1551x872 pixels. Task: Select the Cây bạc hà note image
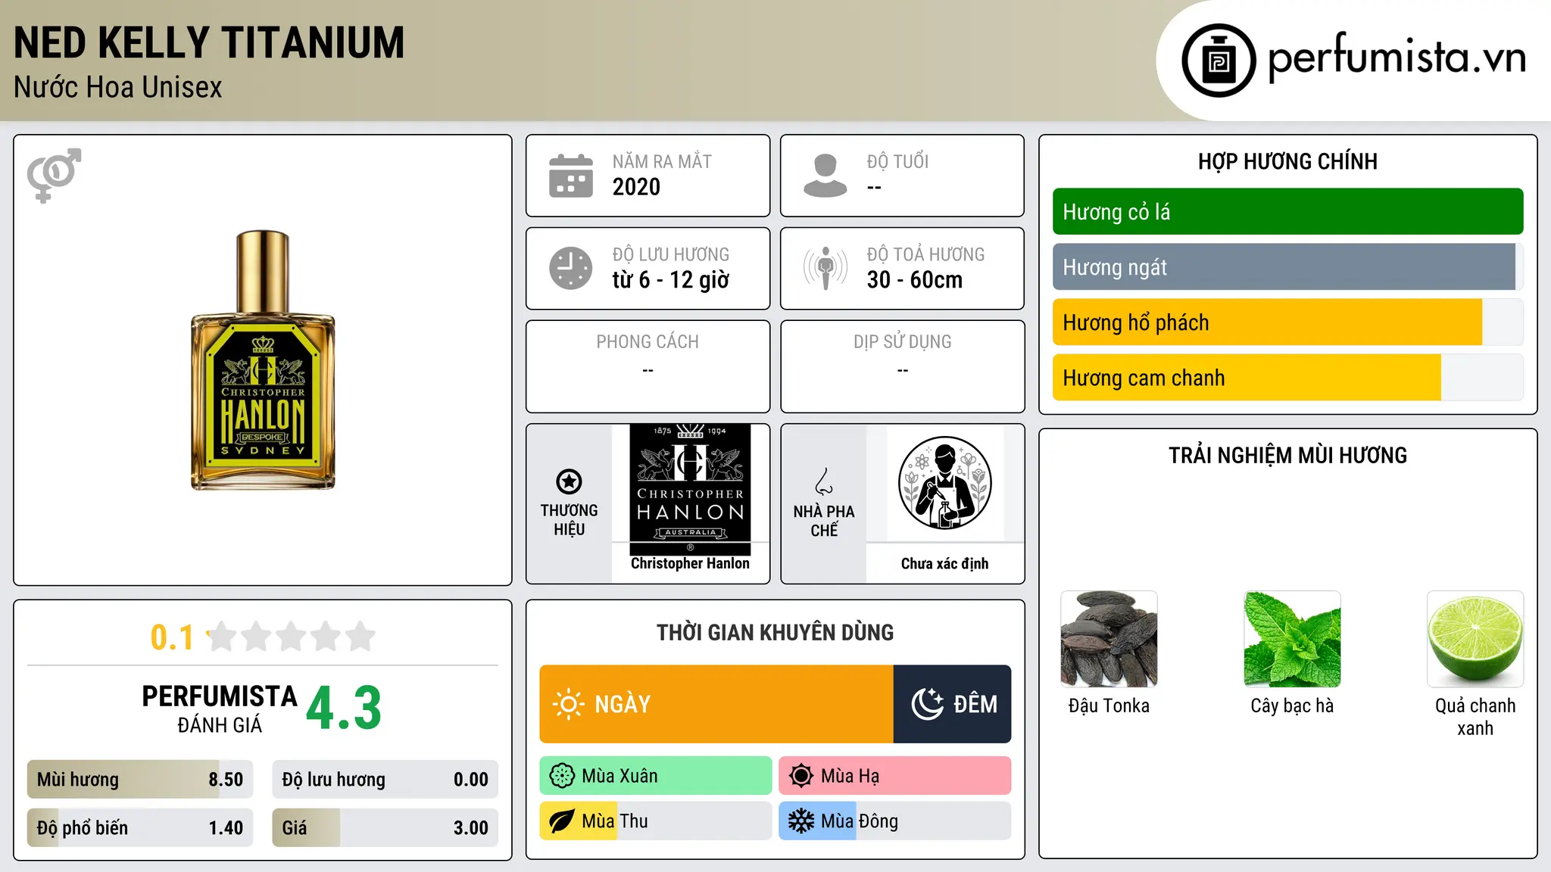(1292, 639)
